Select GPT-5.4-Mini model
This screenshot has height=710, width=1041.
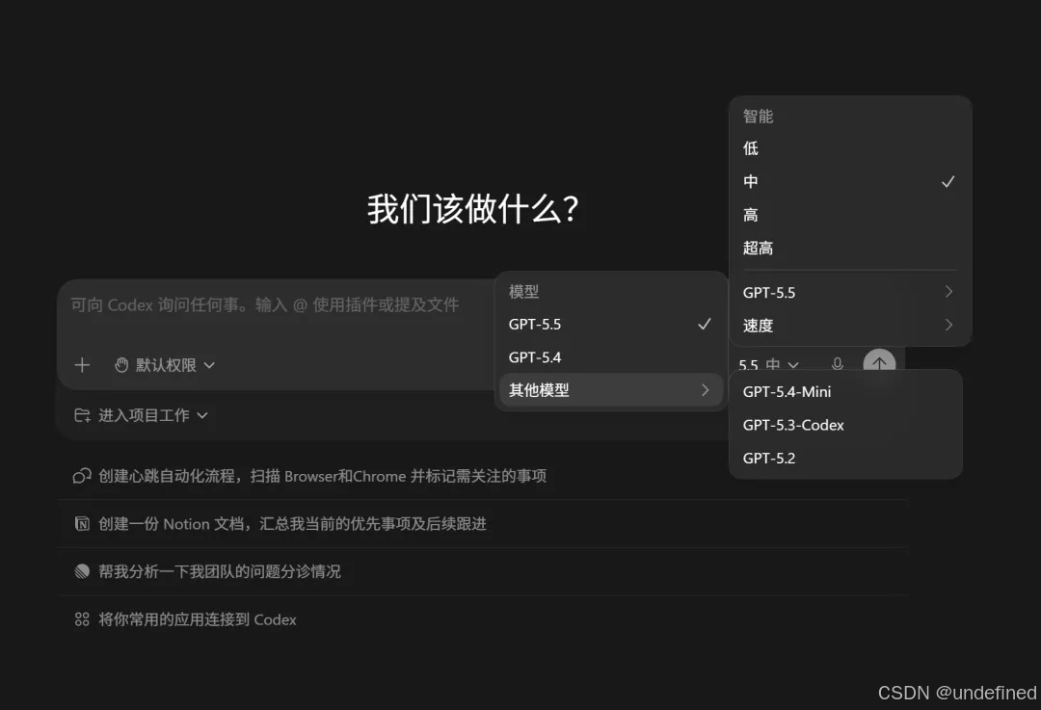(845, 391)
